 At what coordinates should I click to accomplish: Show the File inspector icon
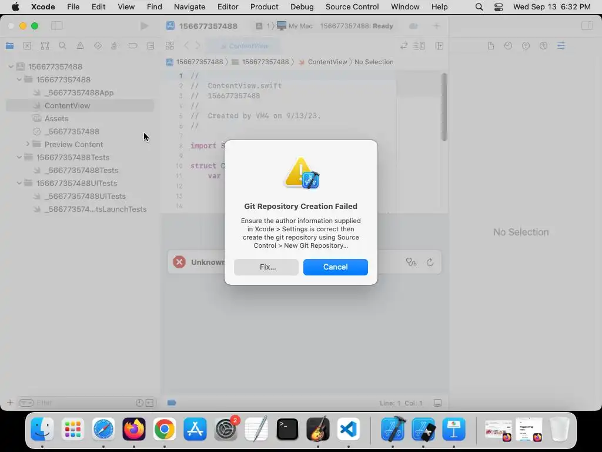coord(491,46)
